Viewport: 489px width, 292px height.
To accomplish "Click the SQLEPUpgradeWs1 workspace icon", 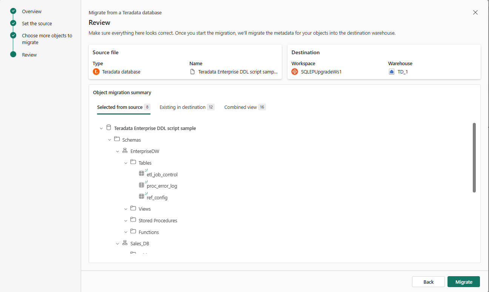I will (x=295, y=72).
